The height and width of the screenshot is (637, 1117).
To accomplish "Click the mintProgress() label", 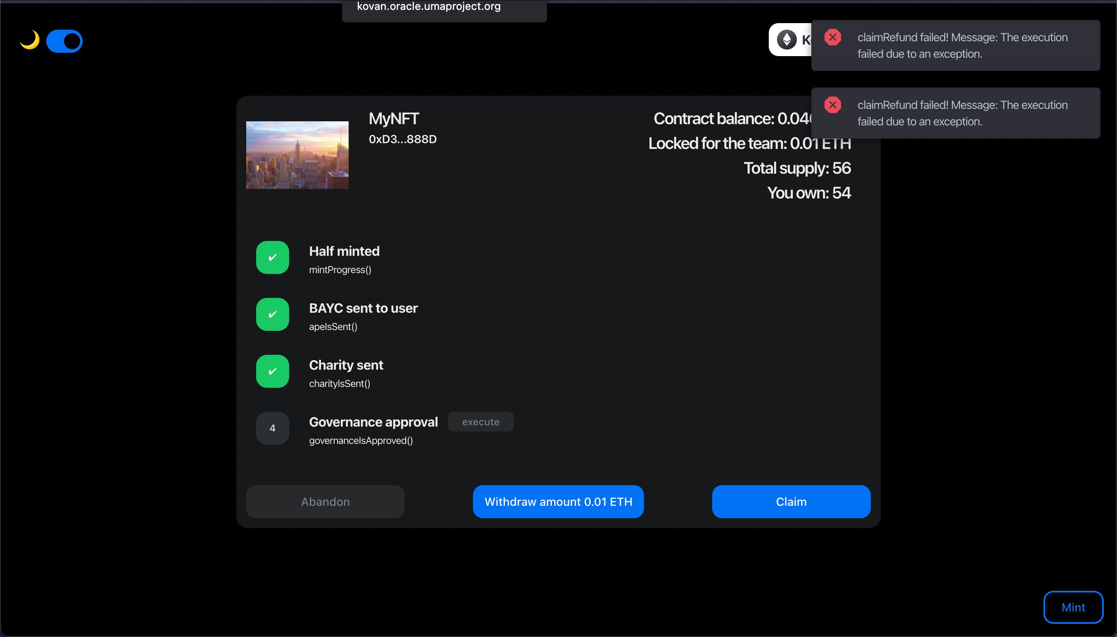I will (340, 270).
